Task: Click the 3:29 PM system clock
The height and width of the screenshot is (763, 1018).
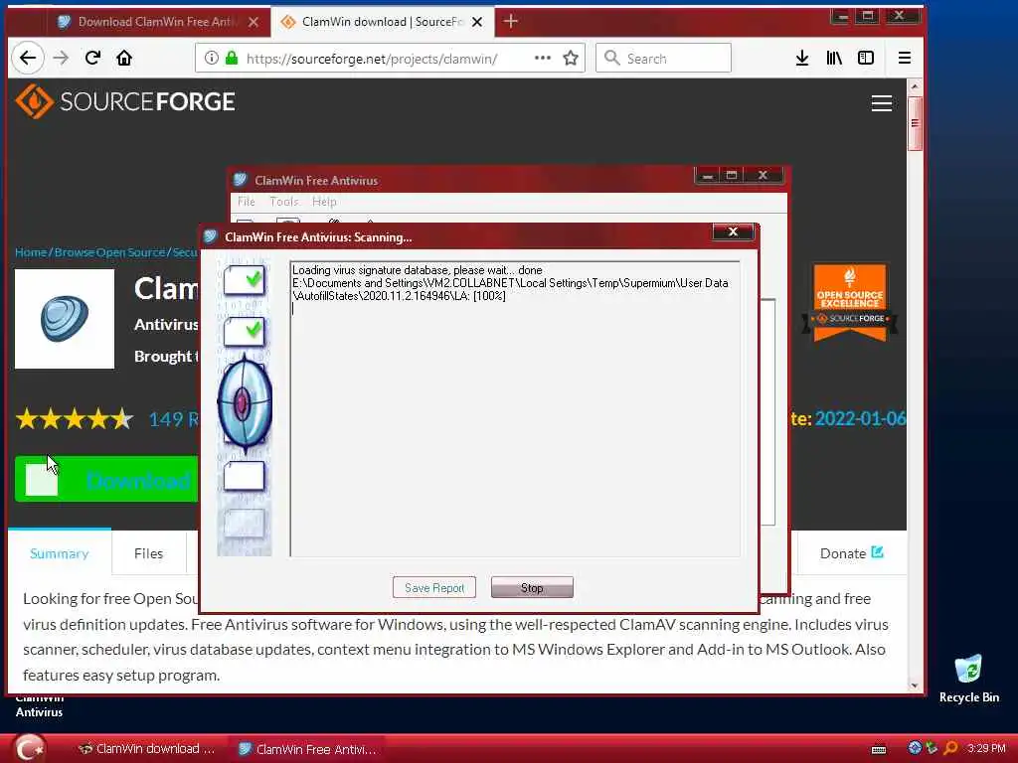Action: (986, 748)
